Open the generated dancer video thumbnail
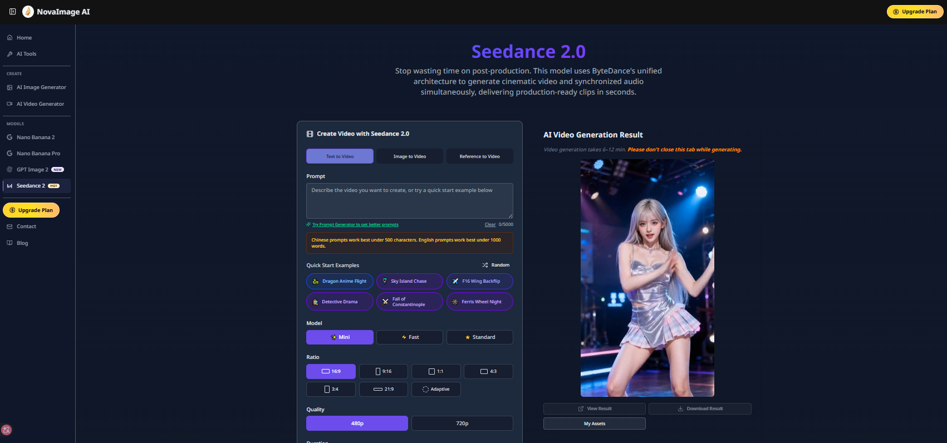The image size is (947, 443). 647,278
